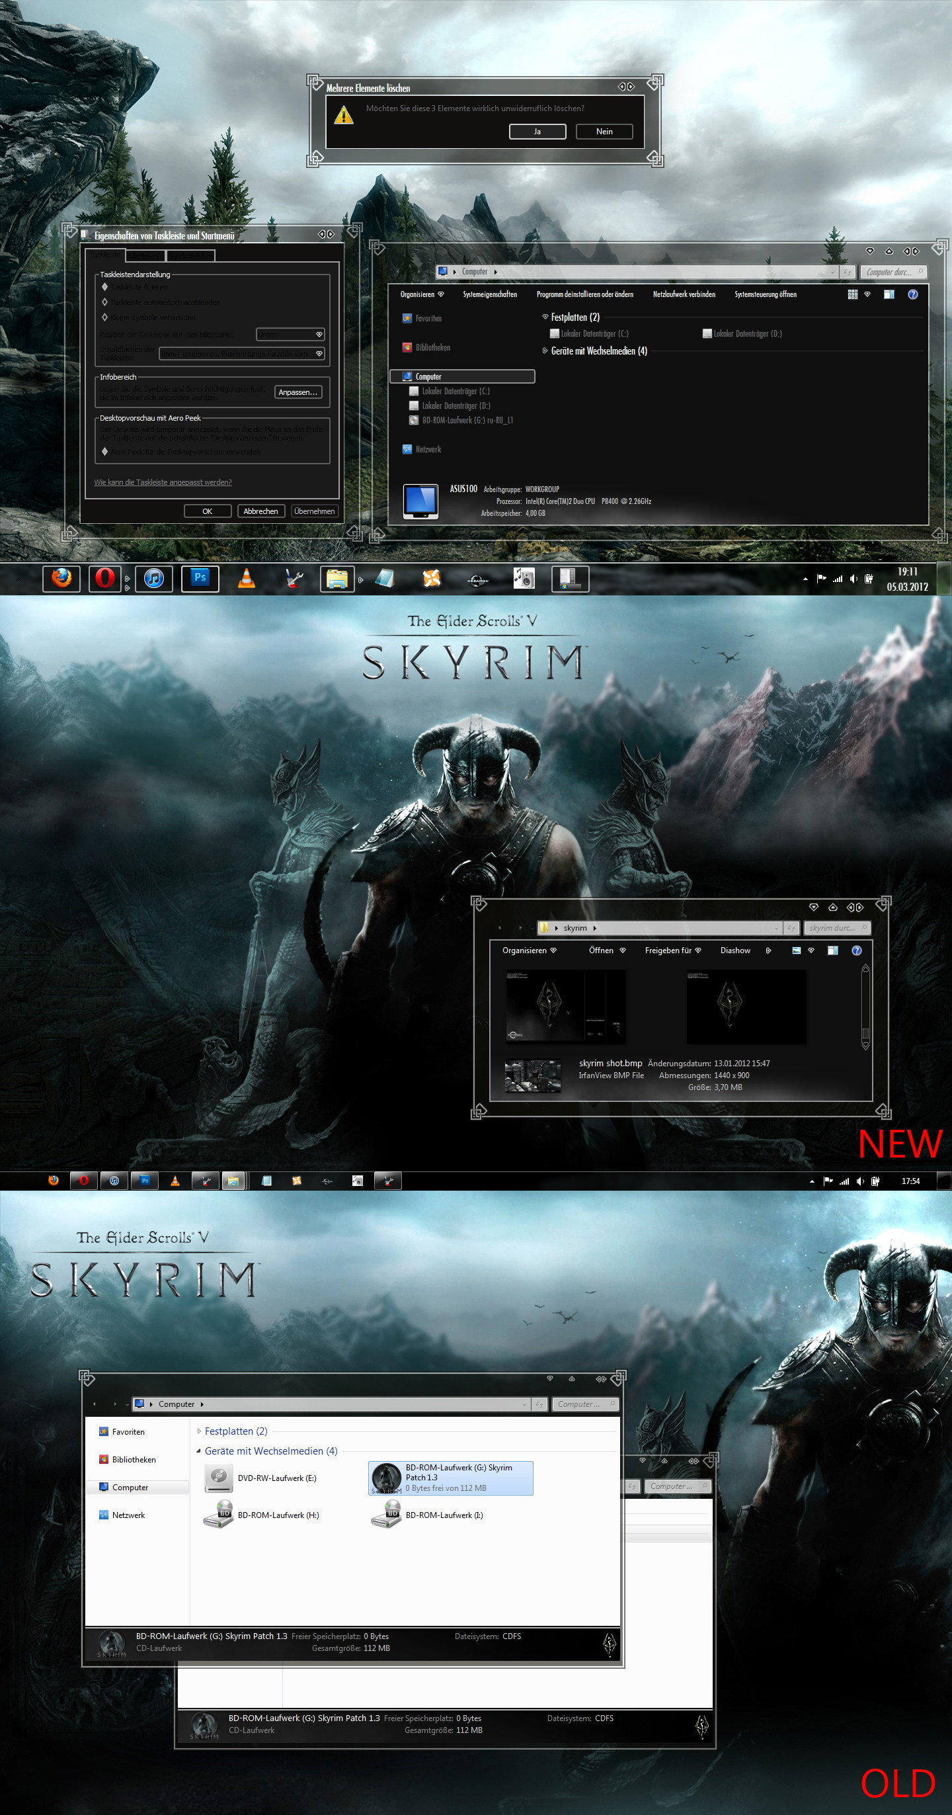Open help in the dark Computer window
Viewport: 952px width, 1815px height.
[912, 294]
